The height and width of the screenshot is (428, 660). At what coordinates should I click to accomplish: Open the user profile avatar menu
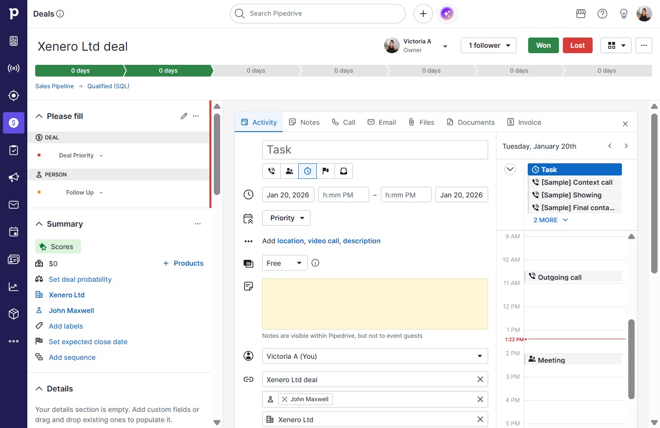644,14
